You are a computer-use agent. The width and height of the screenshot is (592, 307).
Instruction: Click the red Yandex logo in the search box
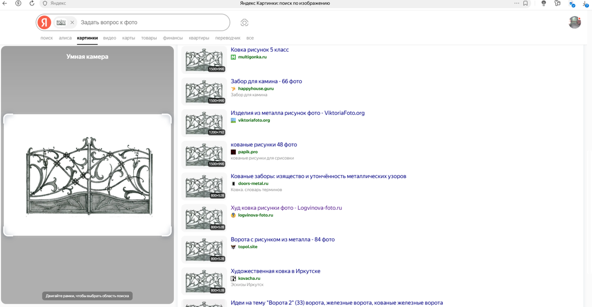(44, 22)
